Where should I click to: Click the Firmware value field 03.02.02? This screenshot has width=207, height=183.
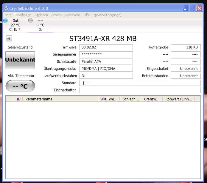click(106, 47)
